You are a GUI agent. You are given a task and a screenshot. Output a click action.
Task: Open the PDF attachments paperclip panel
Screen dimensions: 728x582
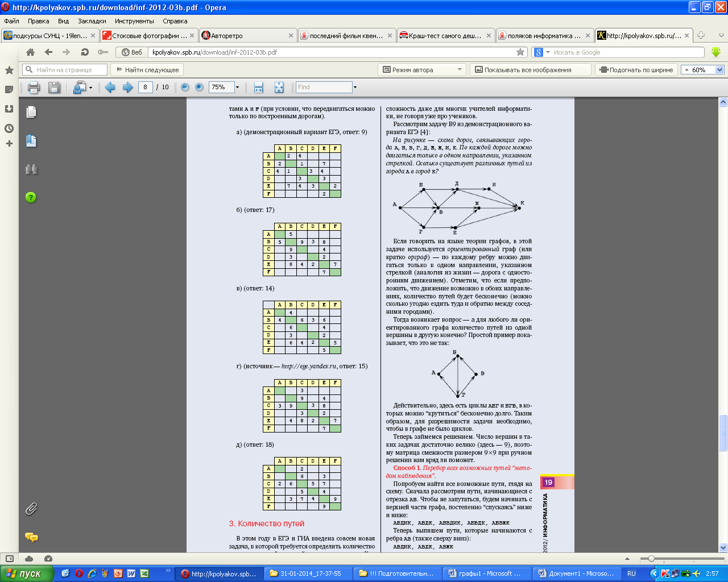(x=31, y=509)
